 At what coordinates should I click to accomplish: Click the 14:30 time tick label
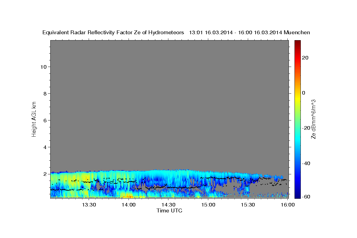168,205
